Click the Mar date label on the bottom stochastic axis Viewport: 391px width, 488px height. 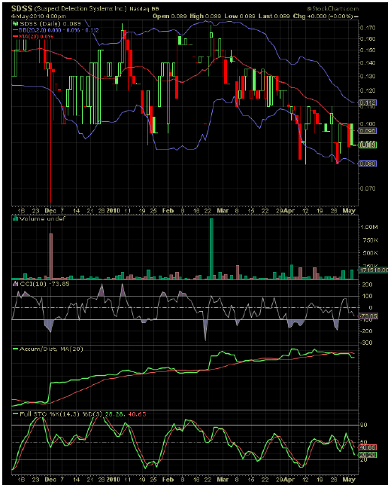(223, 480)
